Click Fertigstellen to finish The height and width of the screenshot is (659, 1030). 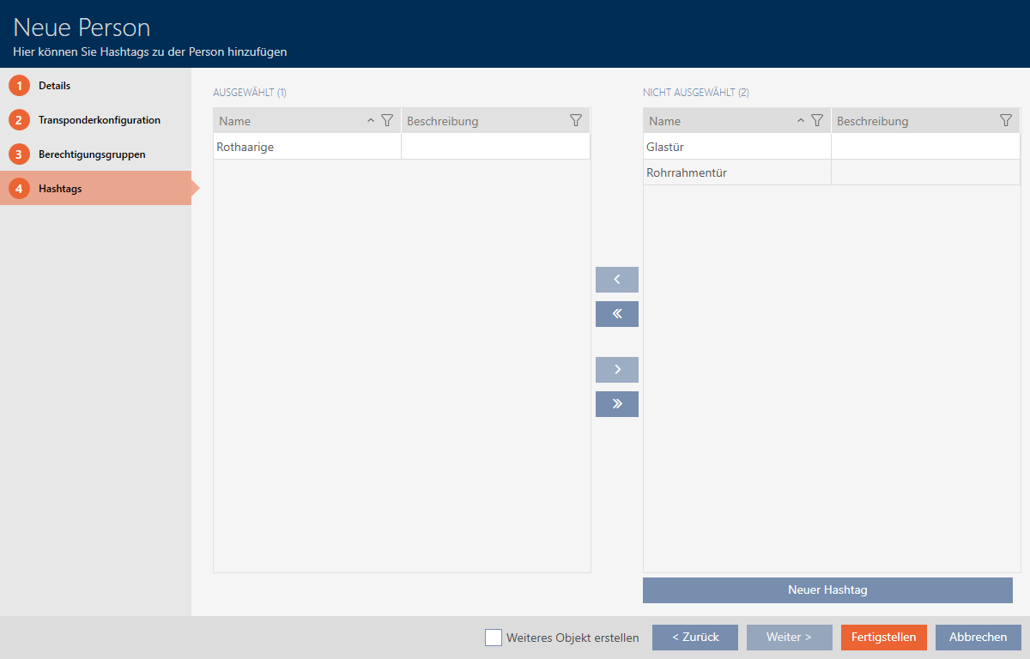point(883,638)
